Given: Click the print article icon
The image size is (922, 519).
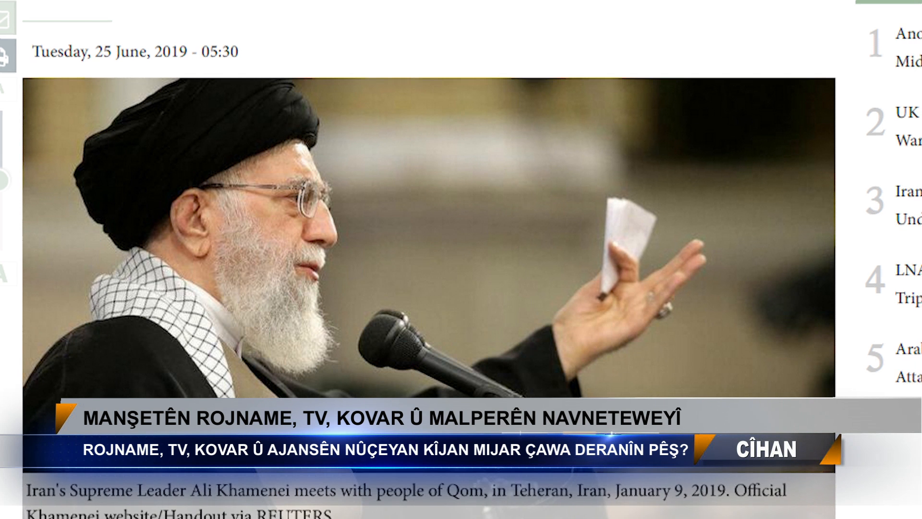Looking at the screenshot, I should (7, 56).
